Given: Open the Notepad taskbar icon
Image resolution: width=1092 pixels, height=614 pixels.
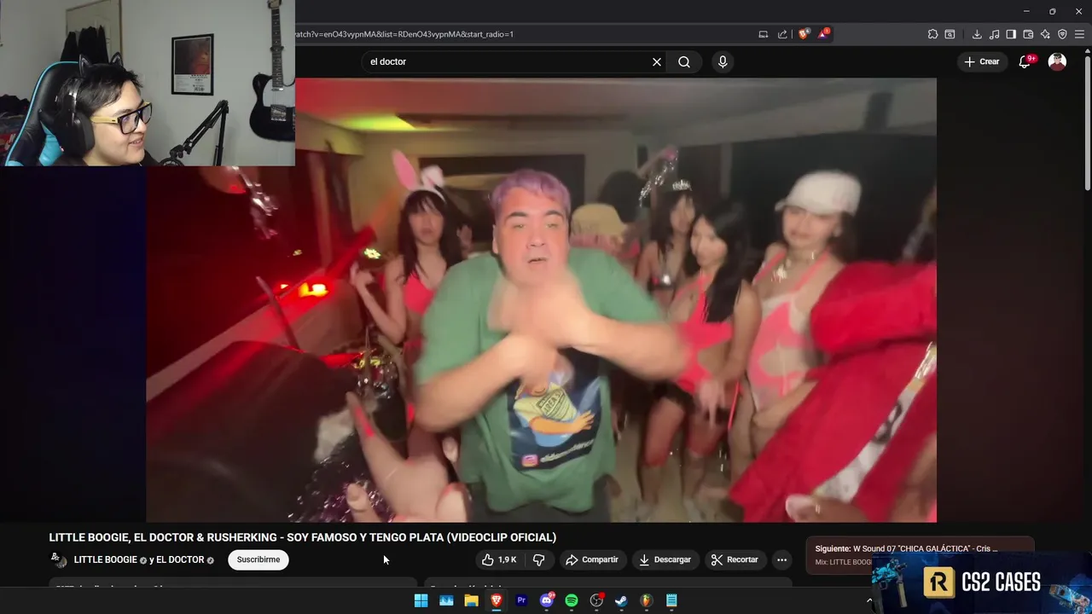Looking at the screenshot, I should coord(671,600).
